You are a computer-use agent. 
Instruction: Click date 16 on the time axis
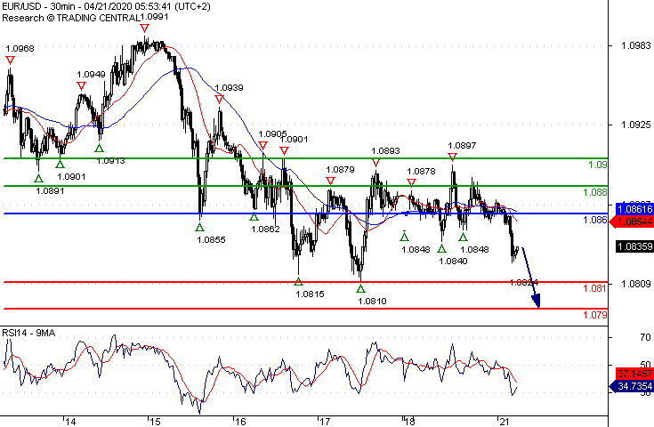240,422
